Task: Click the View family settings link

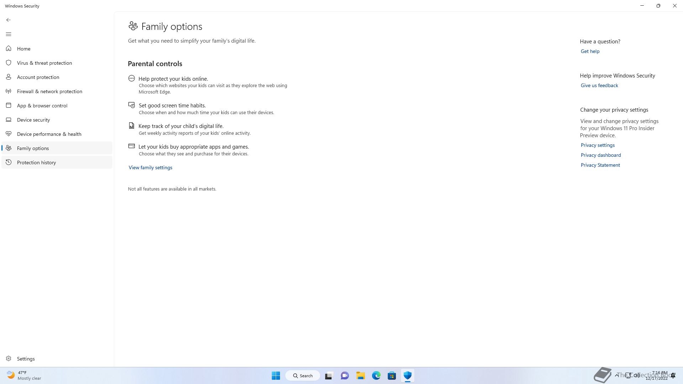Action: click(150, 167)
